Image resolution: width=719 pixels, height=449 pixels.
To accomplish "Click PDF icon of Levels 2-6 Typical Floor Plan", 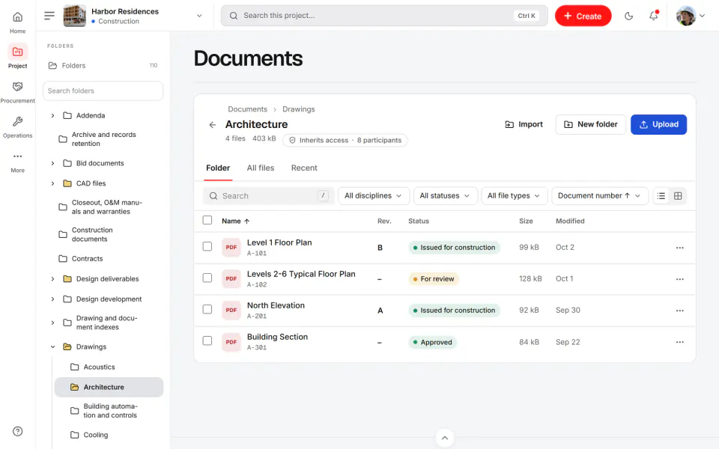I will (x=231, y=278).
